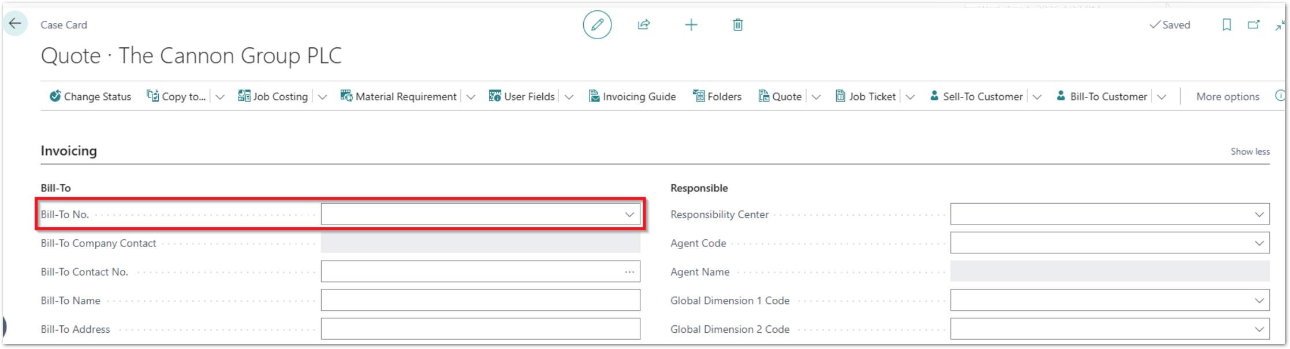Click Bill-To Contact No. ellipsis button
1290x349 pixels.
[629, 272]
